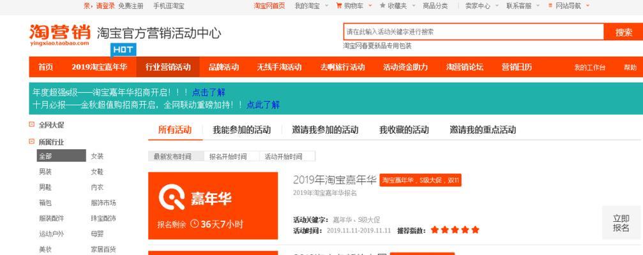Screen dimensions: 643x255
Task: Switch to the 邀请我参加的活动 tab
Action: pyautogui.click(x=325, y=130)
